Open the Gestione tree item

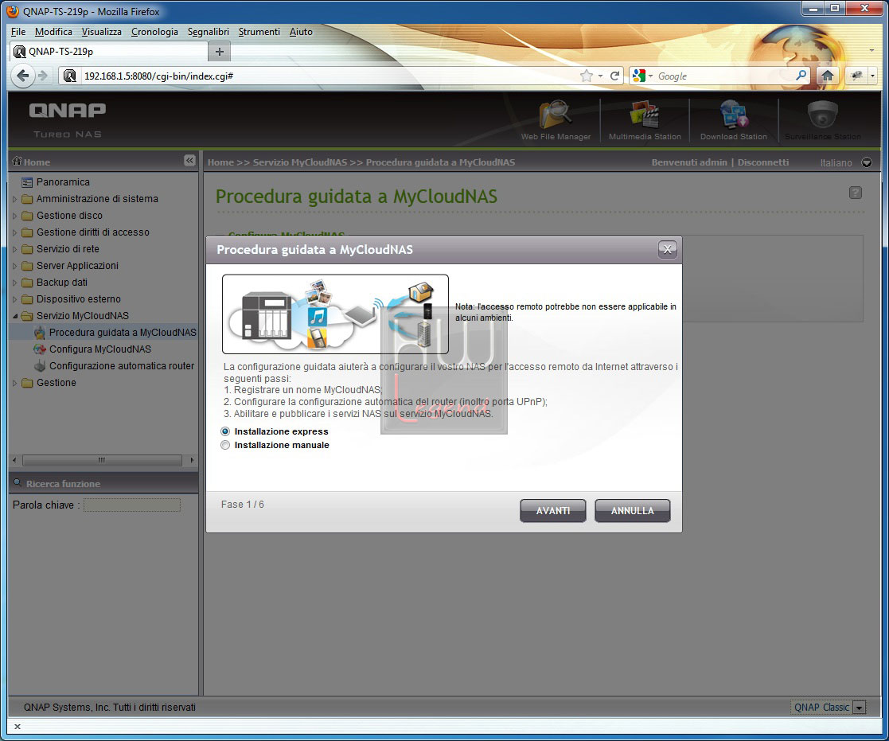tap(57, 383)
